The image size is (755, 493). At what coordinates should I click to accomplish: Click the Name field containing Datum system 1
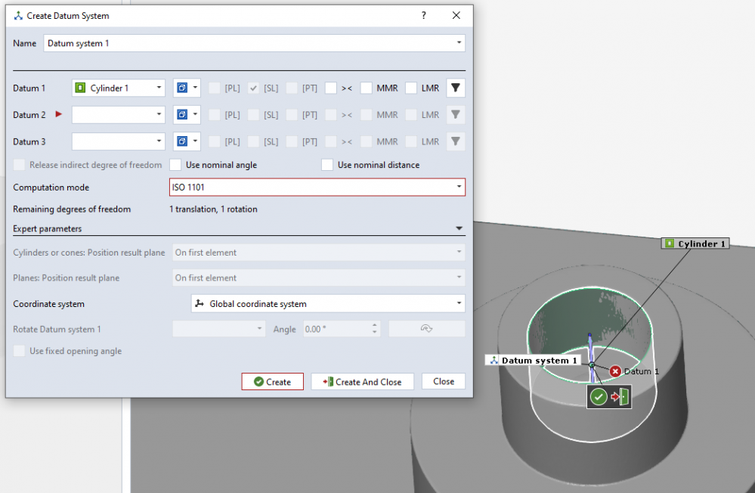coord(249,43)
